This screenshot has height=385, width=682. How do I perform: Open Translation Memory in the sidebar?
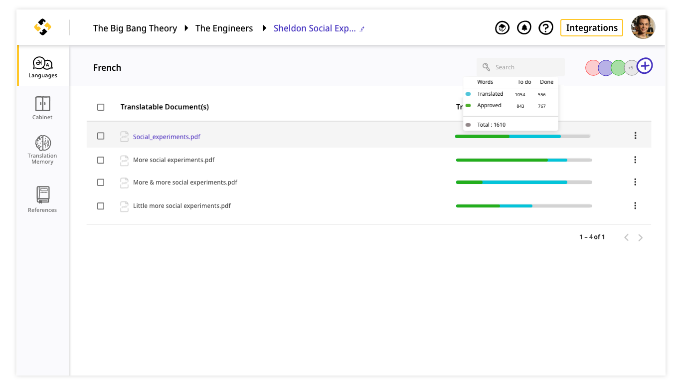(x=43, y=149)
